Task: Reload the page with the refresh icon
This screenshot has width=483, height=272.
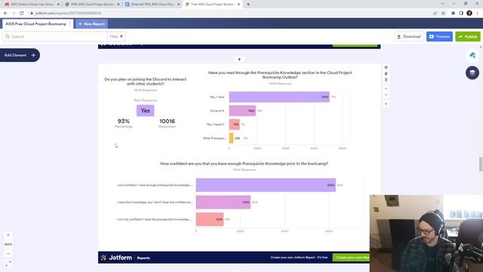Action: [22, 13]
